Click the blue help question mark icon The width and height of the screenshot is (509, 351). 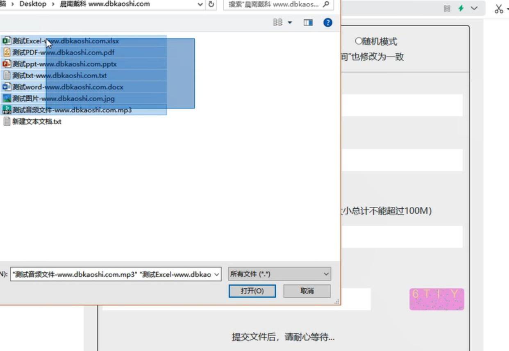click(x=327, y=23)
